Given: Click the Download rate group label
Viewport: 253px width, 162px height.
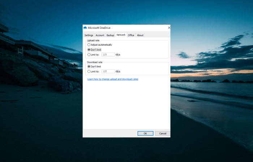Looking at the screenshot, I should [95, 62].
